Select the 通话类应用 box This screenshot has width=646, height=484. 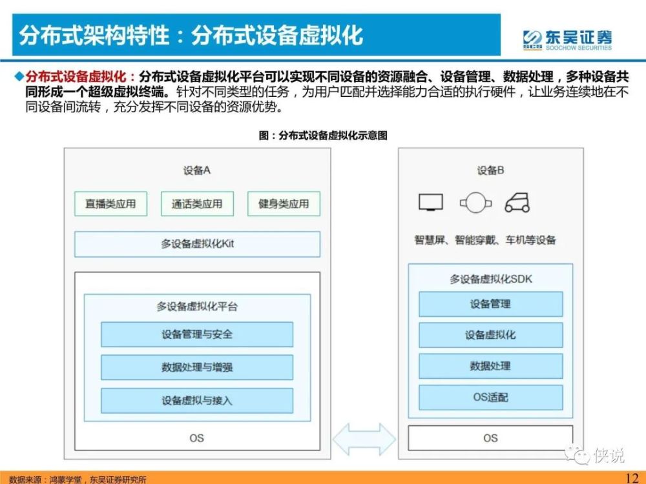[197, 204]
